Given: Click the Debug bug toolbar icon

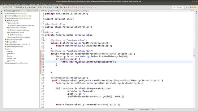Looking at the screenshot, I should pyautogui.click(x=50, y=7).
